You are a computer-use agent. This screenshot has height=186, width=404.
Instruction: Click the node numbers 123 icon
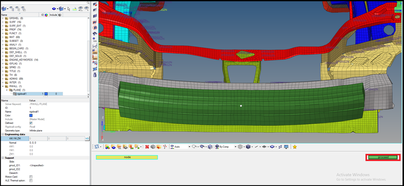pyautogui.click(x=95, y=40)
